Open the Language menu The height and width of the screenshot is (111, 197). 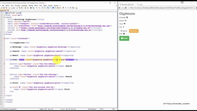(24, 6)
